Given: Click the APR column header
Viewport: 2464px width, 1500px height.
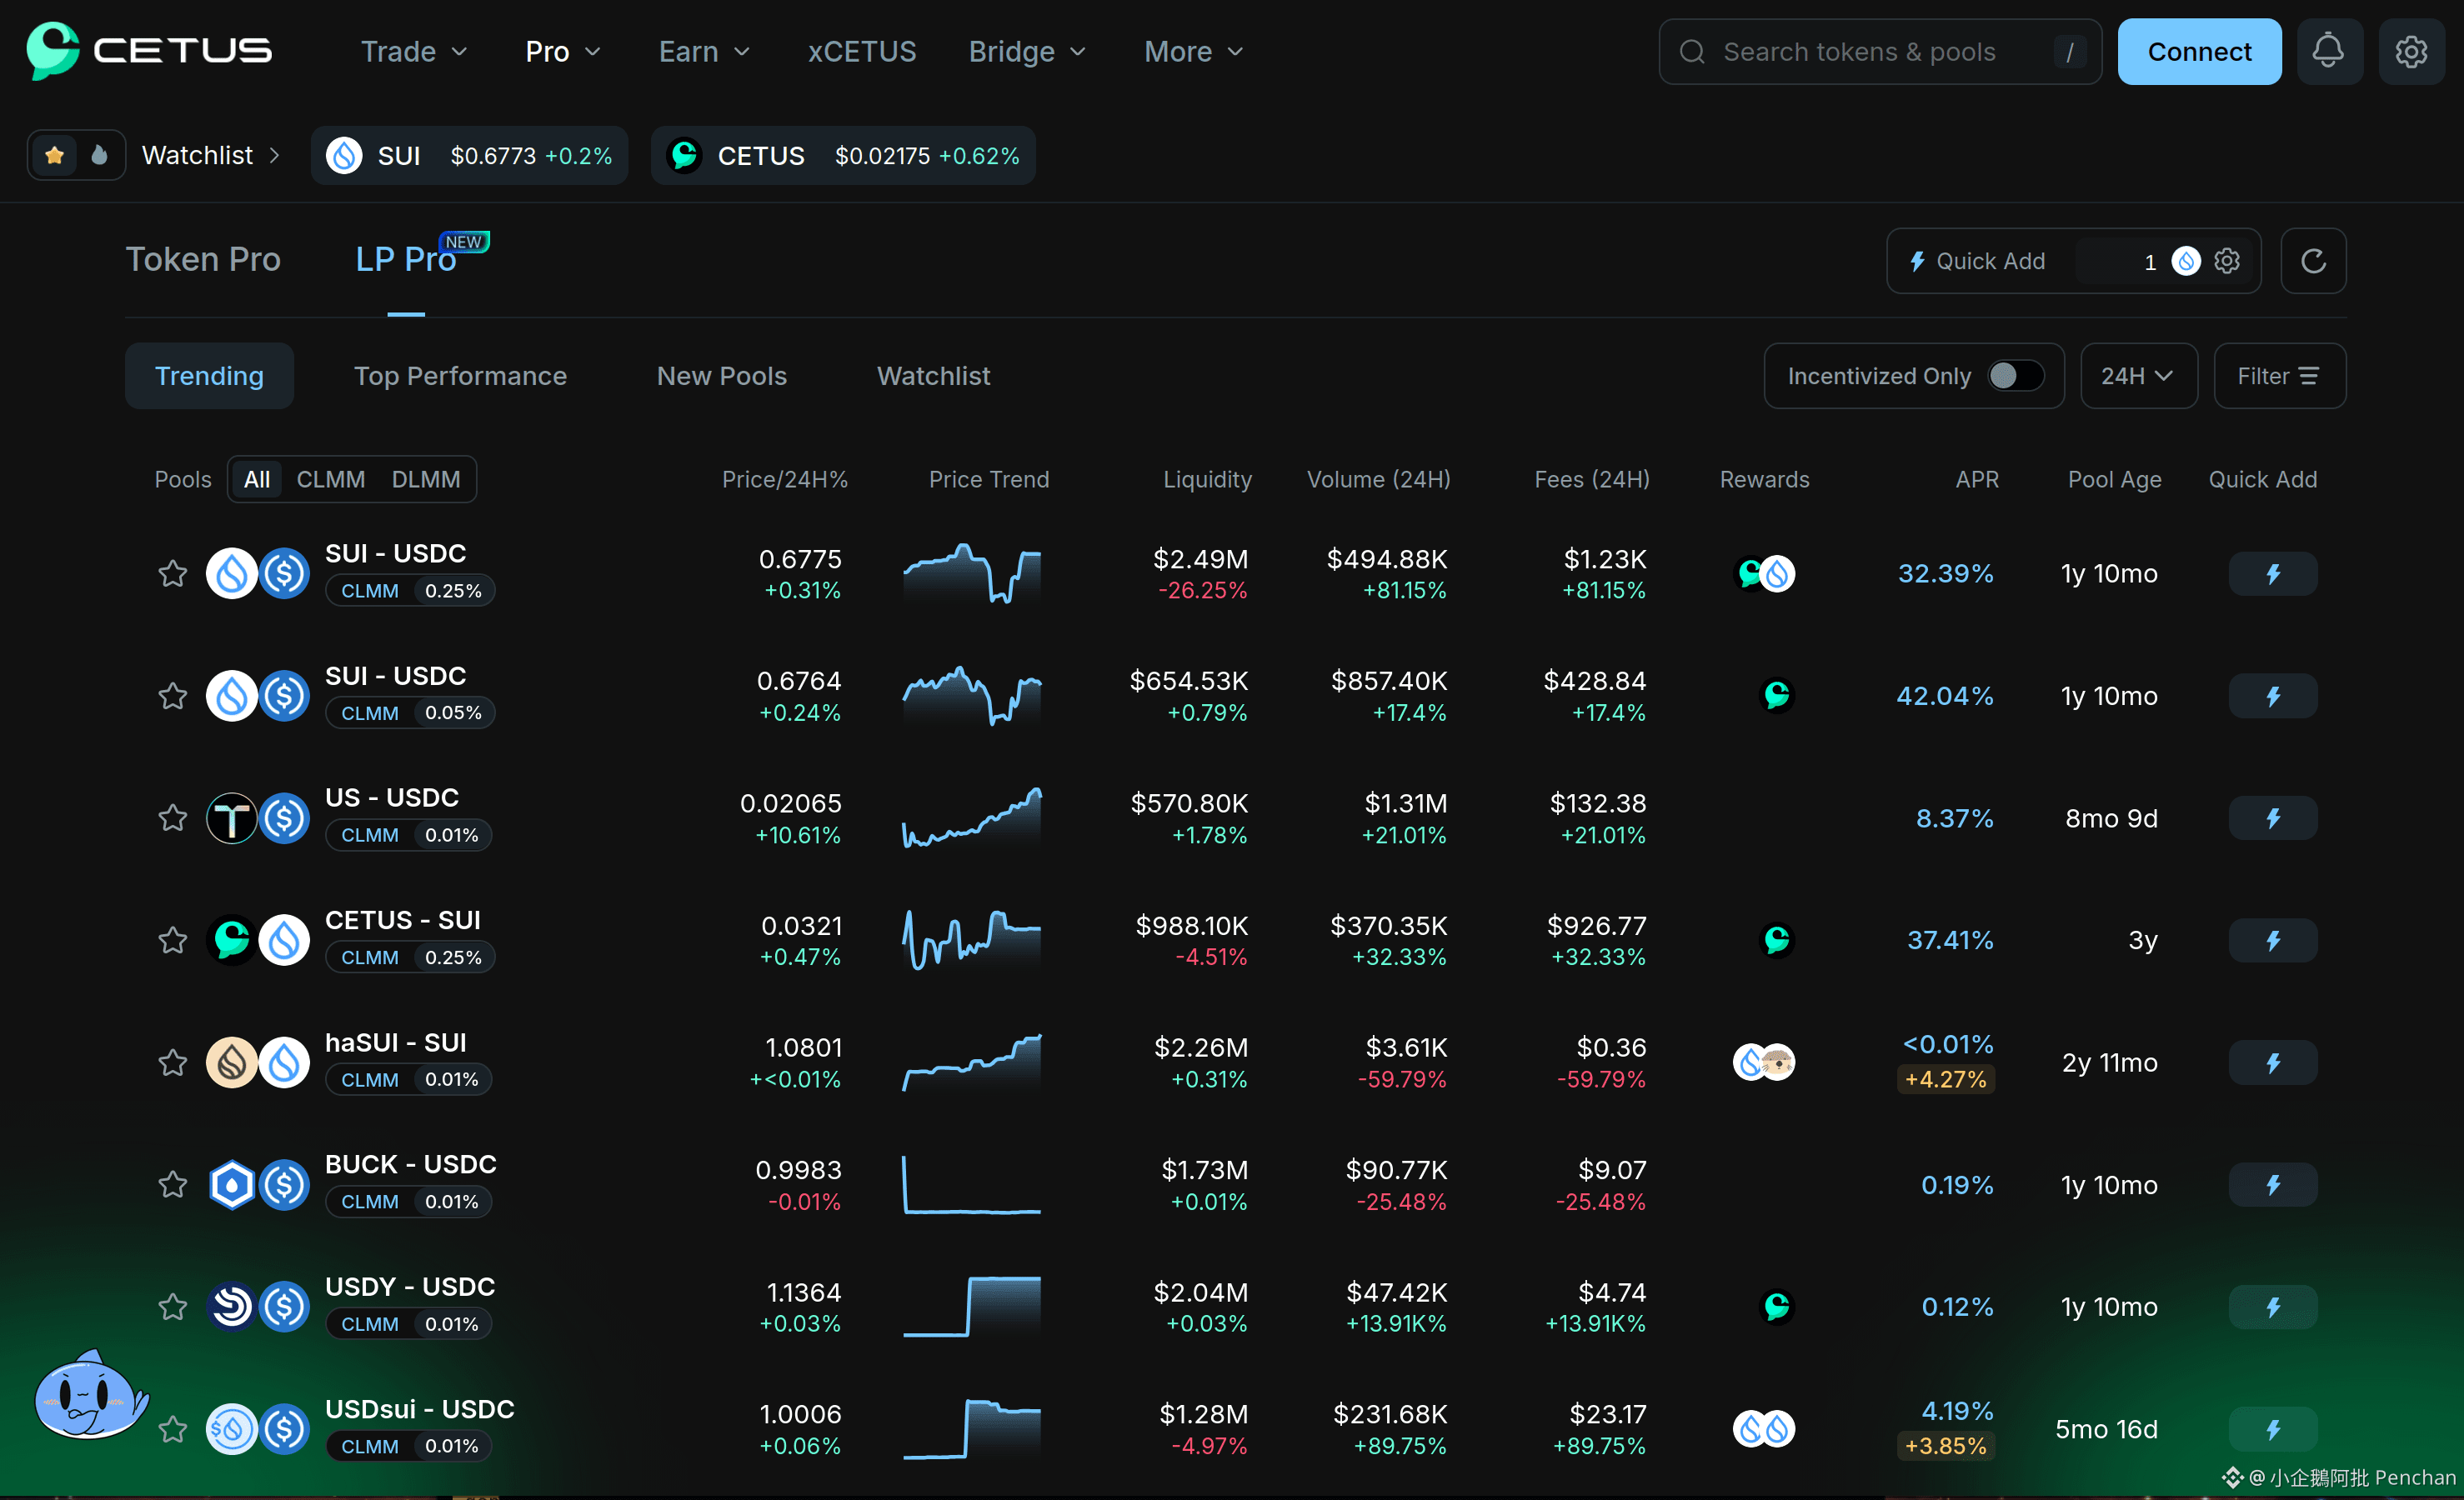Looking at the screenshot, I should 1977,479.
